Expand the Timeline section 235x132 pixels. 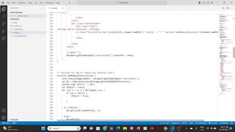point(27,120)
